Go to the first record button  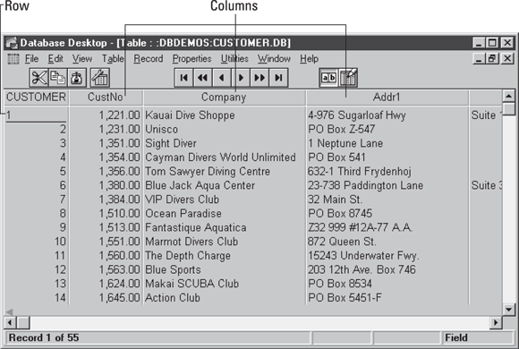coord(183,78)
